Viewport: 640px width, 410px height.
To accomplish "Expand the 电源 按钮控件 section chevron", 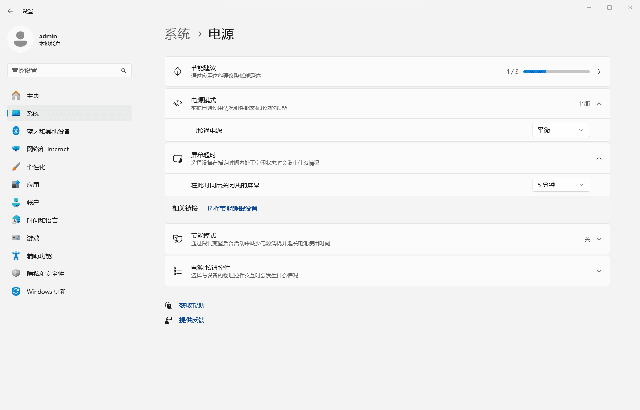I will (599, 271).
